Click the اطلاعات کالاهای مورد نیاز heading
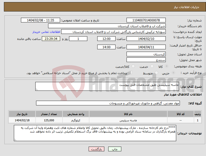Screen dimensions: 206x156 click(183, 94)
